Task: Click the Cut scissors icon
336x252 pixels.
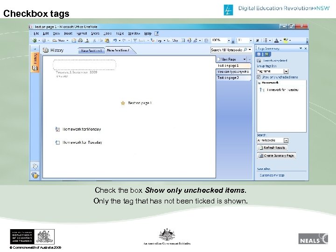Action: click(94, 40)
